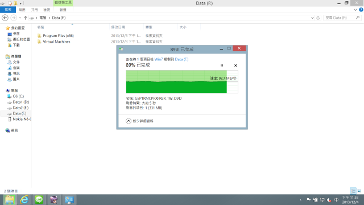The width and height of the screenshot is (364, 205).
Task: Sort by the Name column header
Action: [x=40, y=27]
